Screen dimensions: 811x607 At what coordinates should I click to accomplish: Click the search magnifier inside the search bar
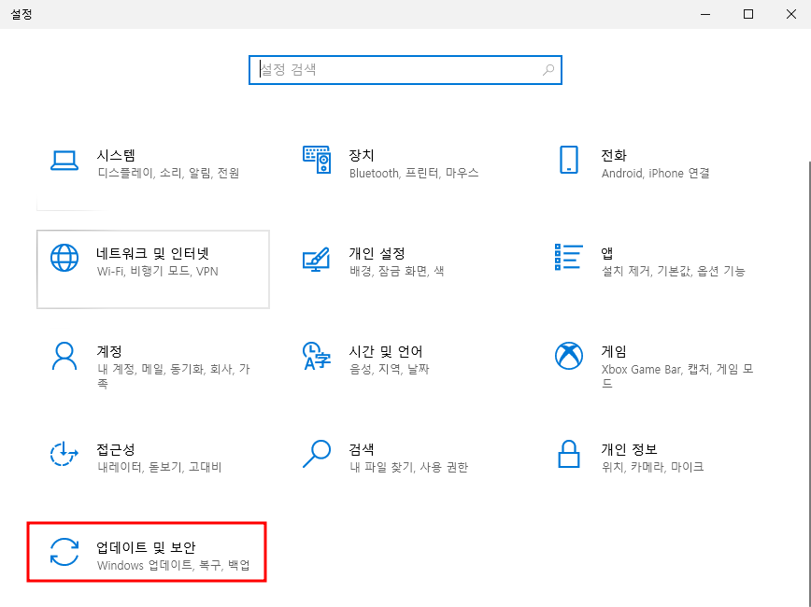pyautogui.click(x=548, y=70)
